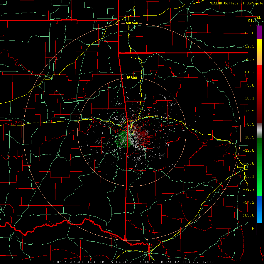Viewport: 264px width, 264px height.
Task: Pick the 61.2 scale value
Action: pos(250,72)
